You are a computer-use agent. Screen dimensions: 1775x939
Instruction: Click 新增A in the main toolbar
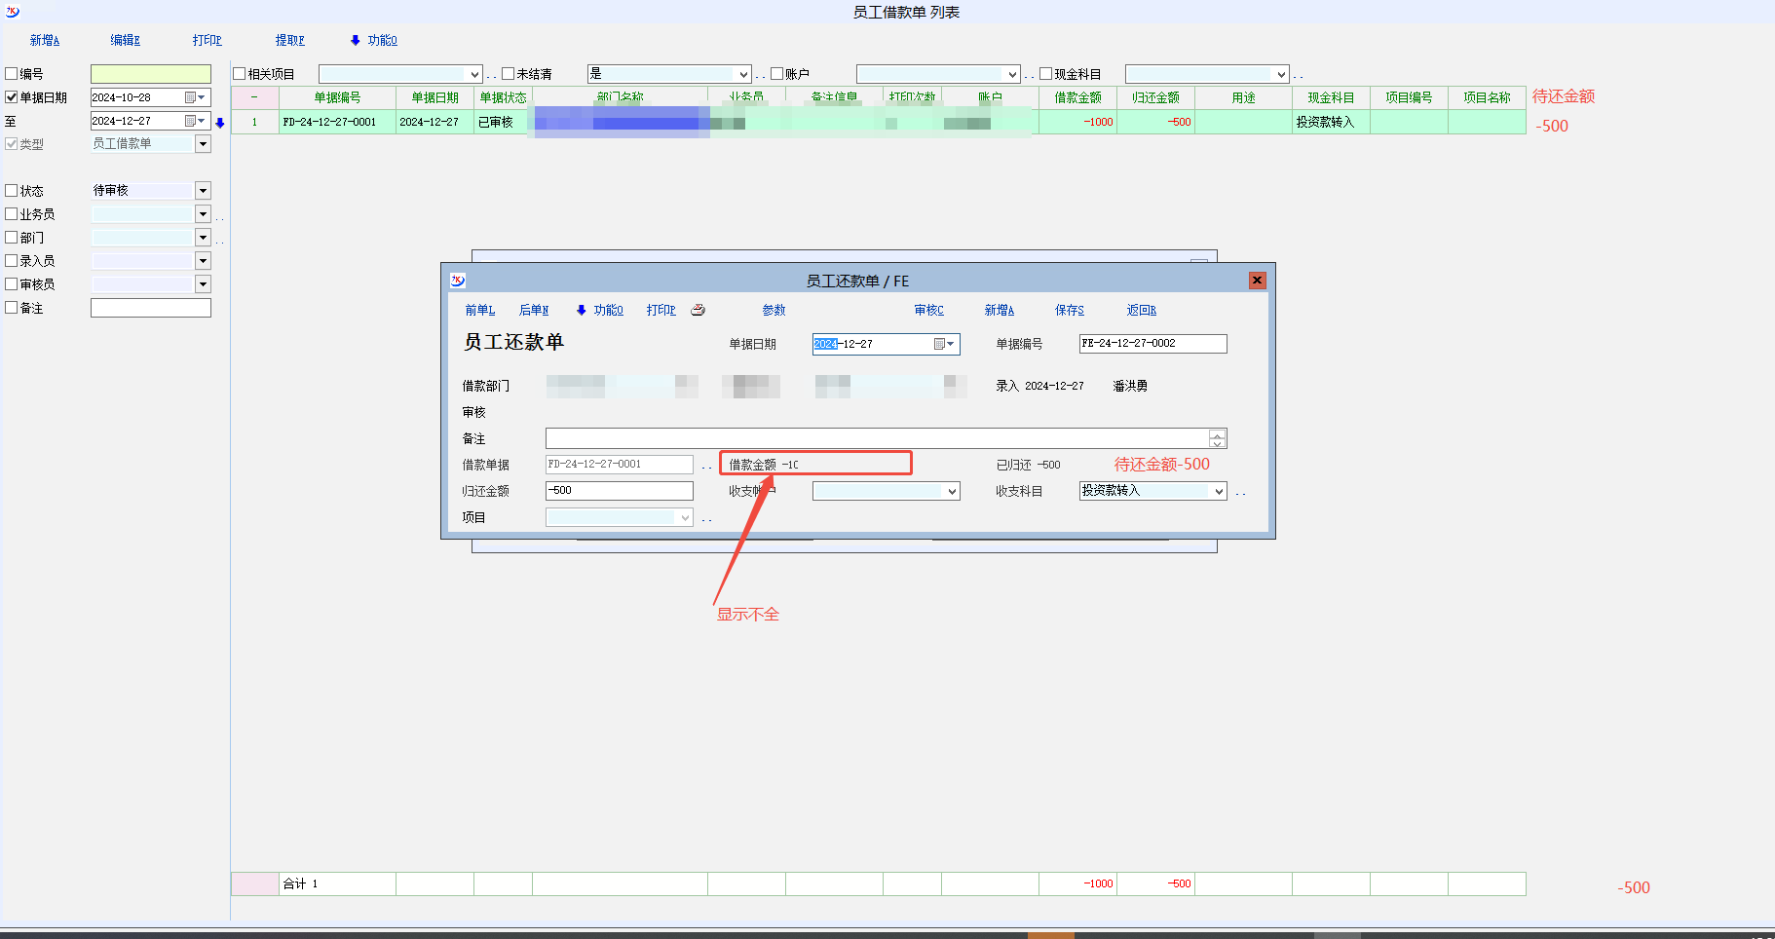pyautogui.click(x=45, y=41)
